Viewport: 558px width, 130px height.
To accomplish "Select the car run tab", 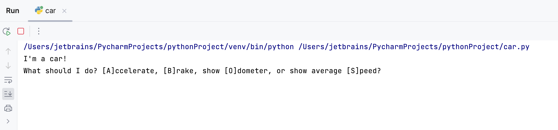I will click(x=50, y=11).
